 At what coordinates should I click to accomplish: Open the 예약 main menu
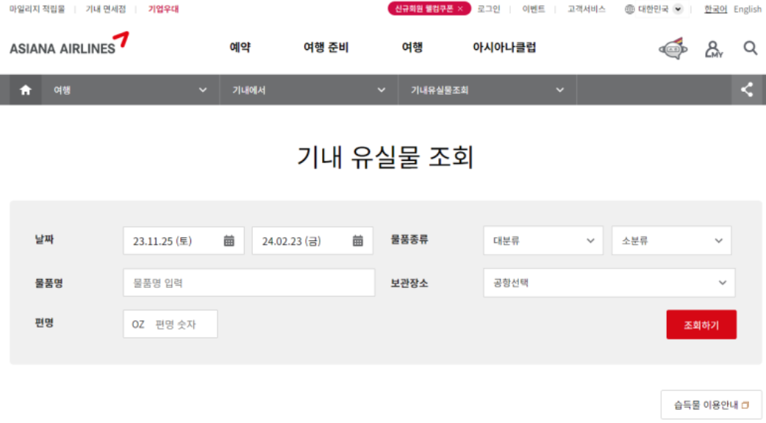click(240, 47)
